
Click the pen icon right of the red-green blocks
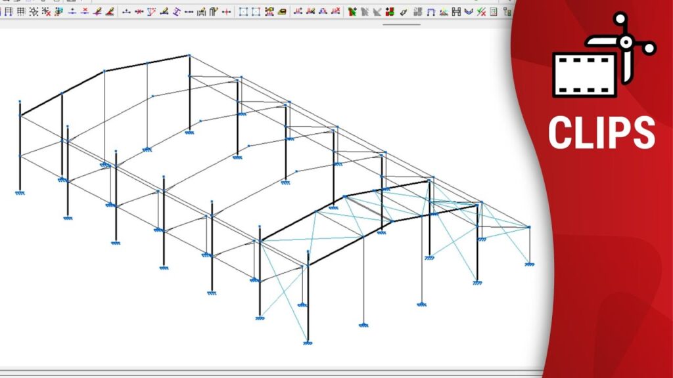[403, 12]
